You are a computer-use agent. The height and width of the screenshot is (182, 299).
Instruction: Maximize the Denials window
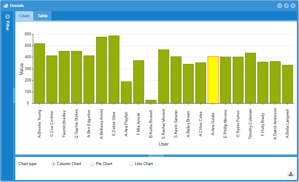click(286, 6)
